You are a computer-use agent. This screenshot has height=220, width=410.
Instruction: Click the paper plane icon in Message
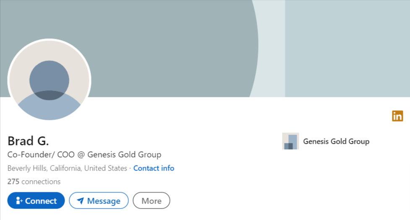tap(81, 201)
